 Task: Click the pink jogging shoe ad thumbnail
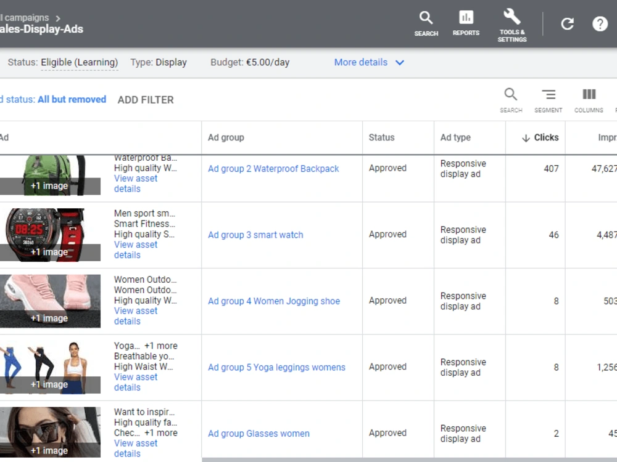[x=50, y=301]
